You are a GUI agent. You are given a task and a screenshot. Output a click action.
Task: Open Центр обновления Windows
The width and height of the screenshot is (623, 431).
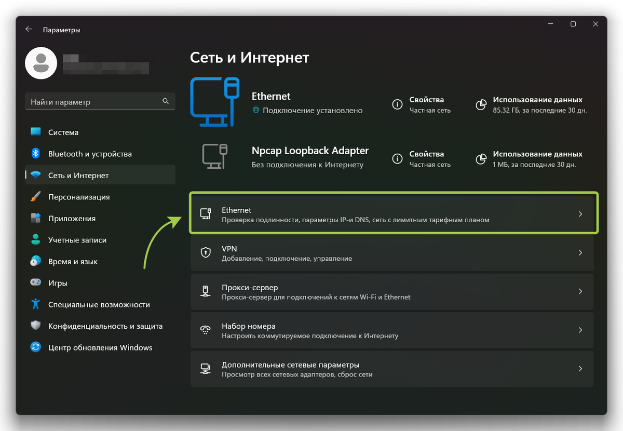pos(100,347)
